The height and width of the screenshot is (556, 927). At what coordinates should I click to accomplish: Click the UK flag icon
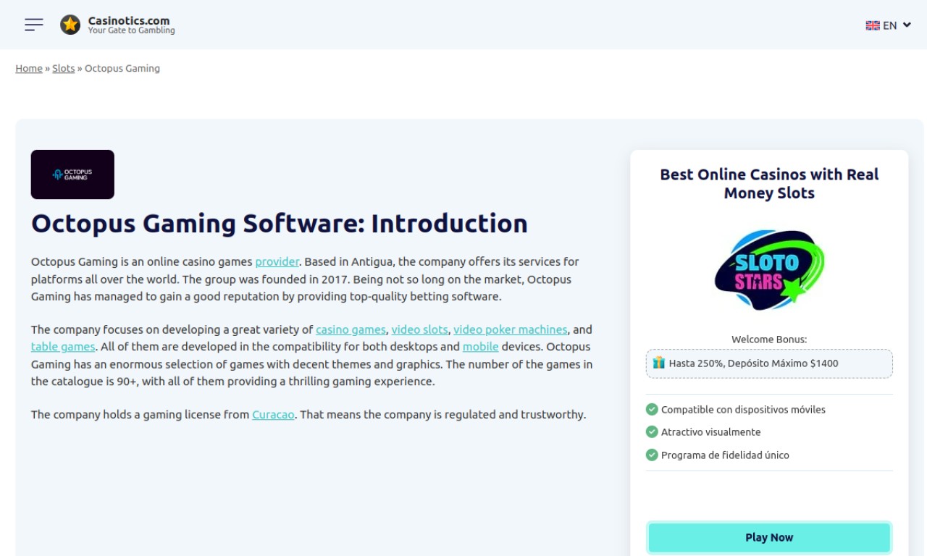click(873, 25)
